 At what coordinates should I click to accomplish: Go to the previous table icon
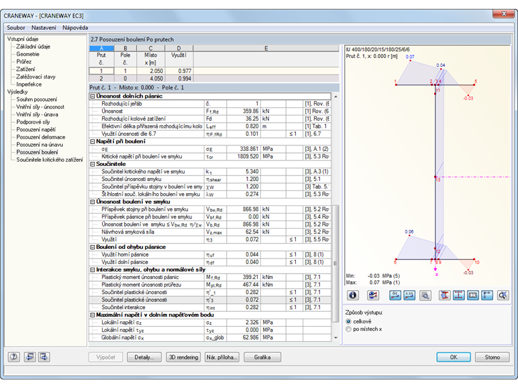click(x=29, y=357)
